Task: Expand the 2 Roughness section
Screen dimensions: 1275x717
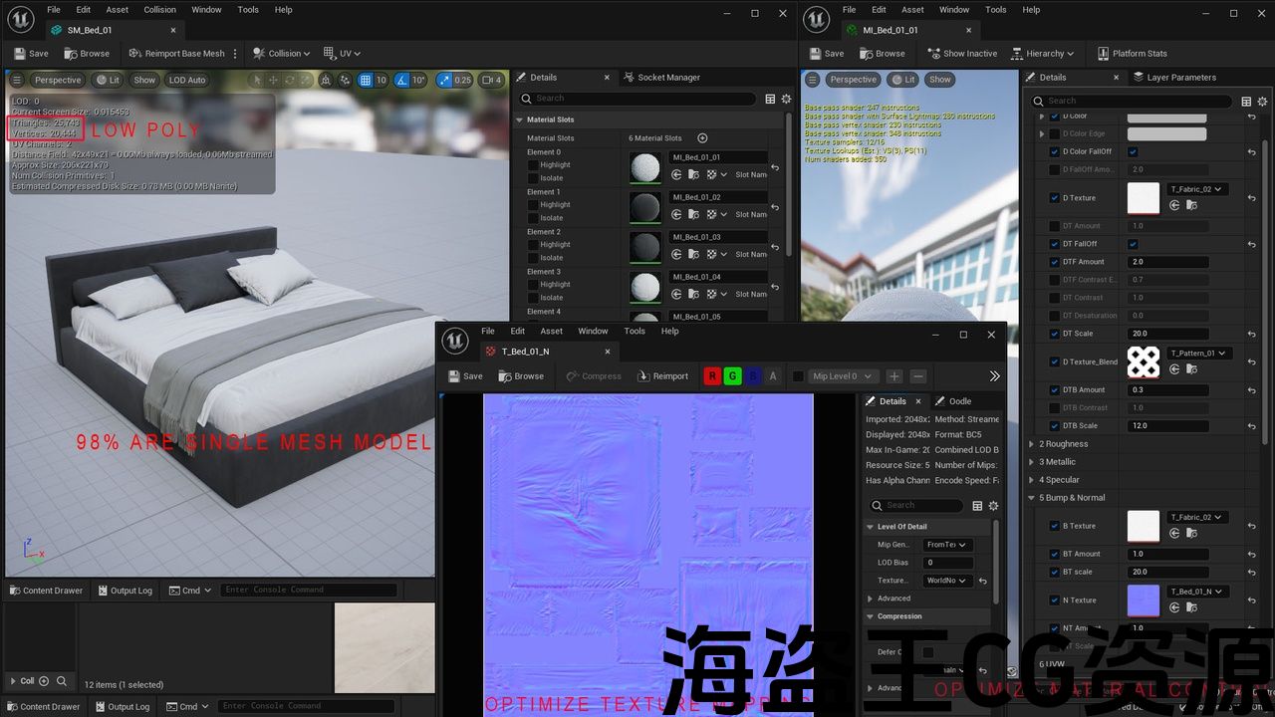Action: click(1032, 444)
